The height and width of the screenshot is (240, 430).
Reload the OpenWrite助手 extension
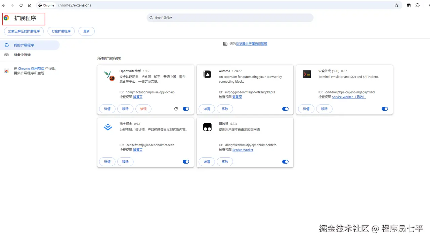click(x=176, y=109)
